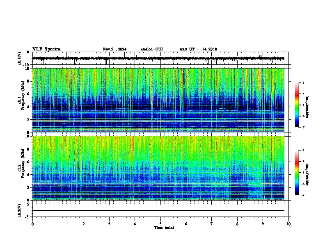Click time-axis tick label "9"
The width and height of the screenshot is (325, 251).
click(263, 224)
